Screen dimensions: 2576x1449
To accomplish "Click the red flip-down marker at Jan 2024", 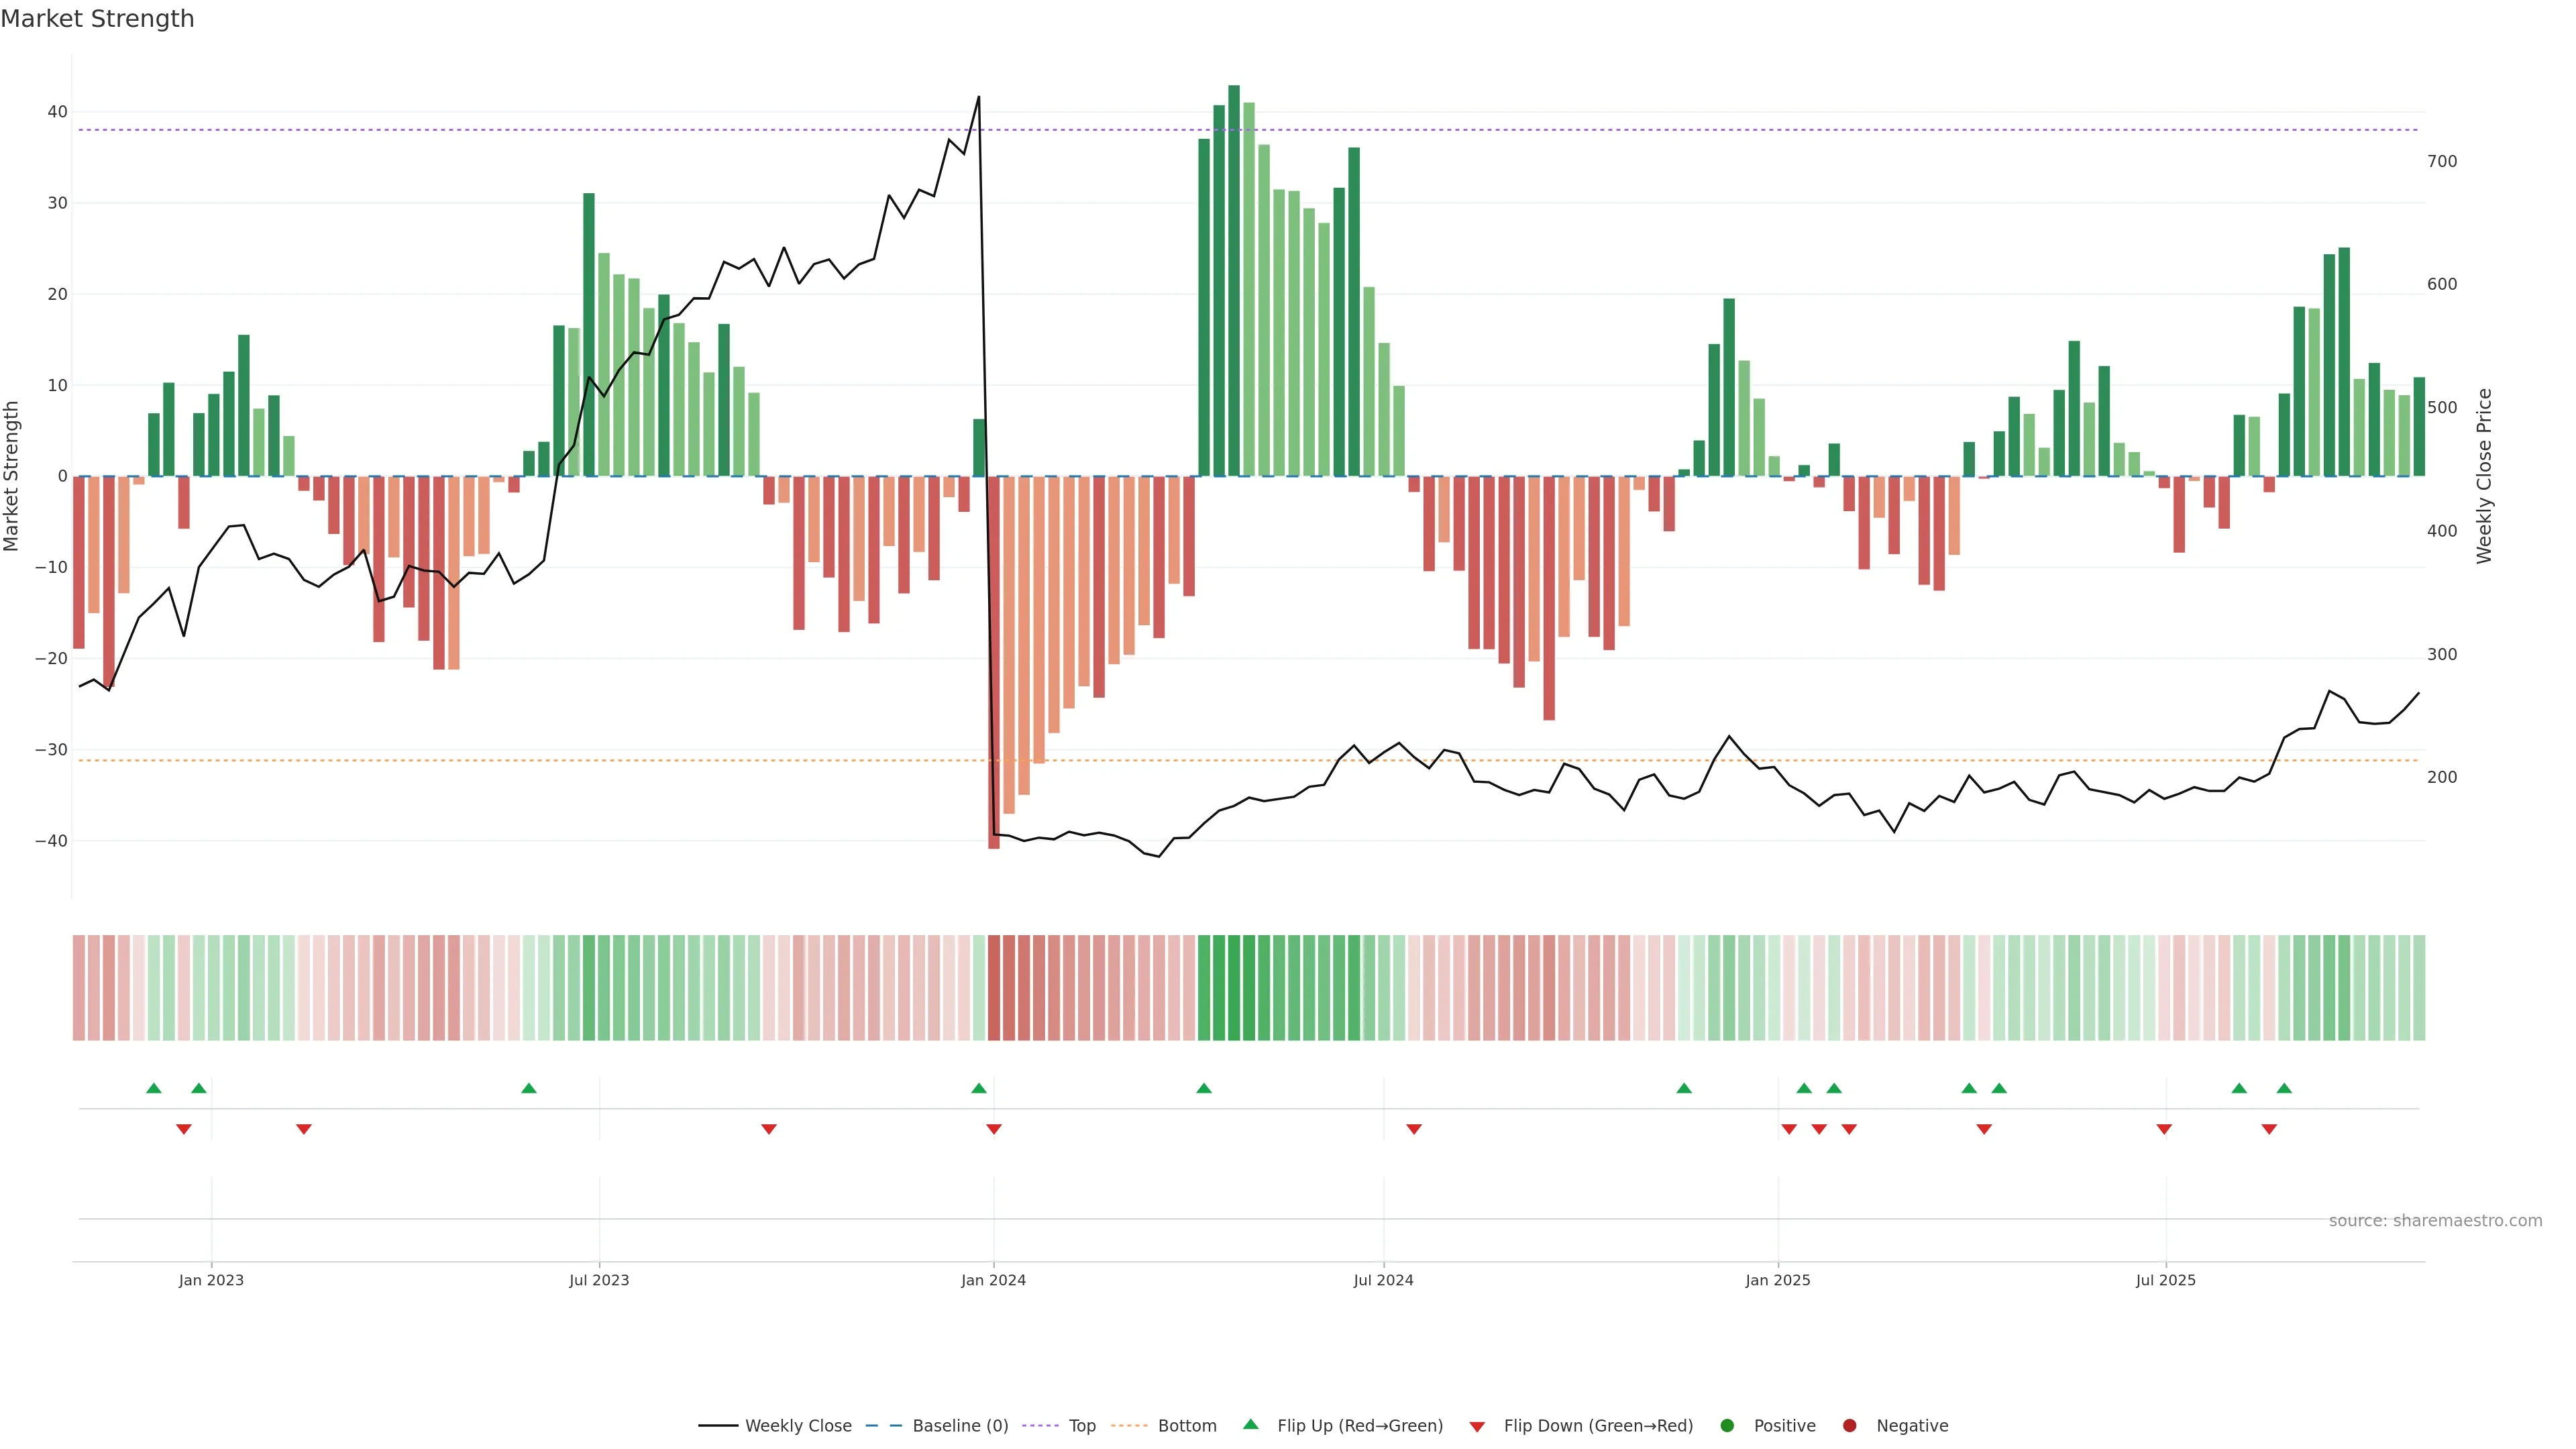I will pos(994,1129).
